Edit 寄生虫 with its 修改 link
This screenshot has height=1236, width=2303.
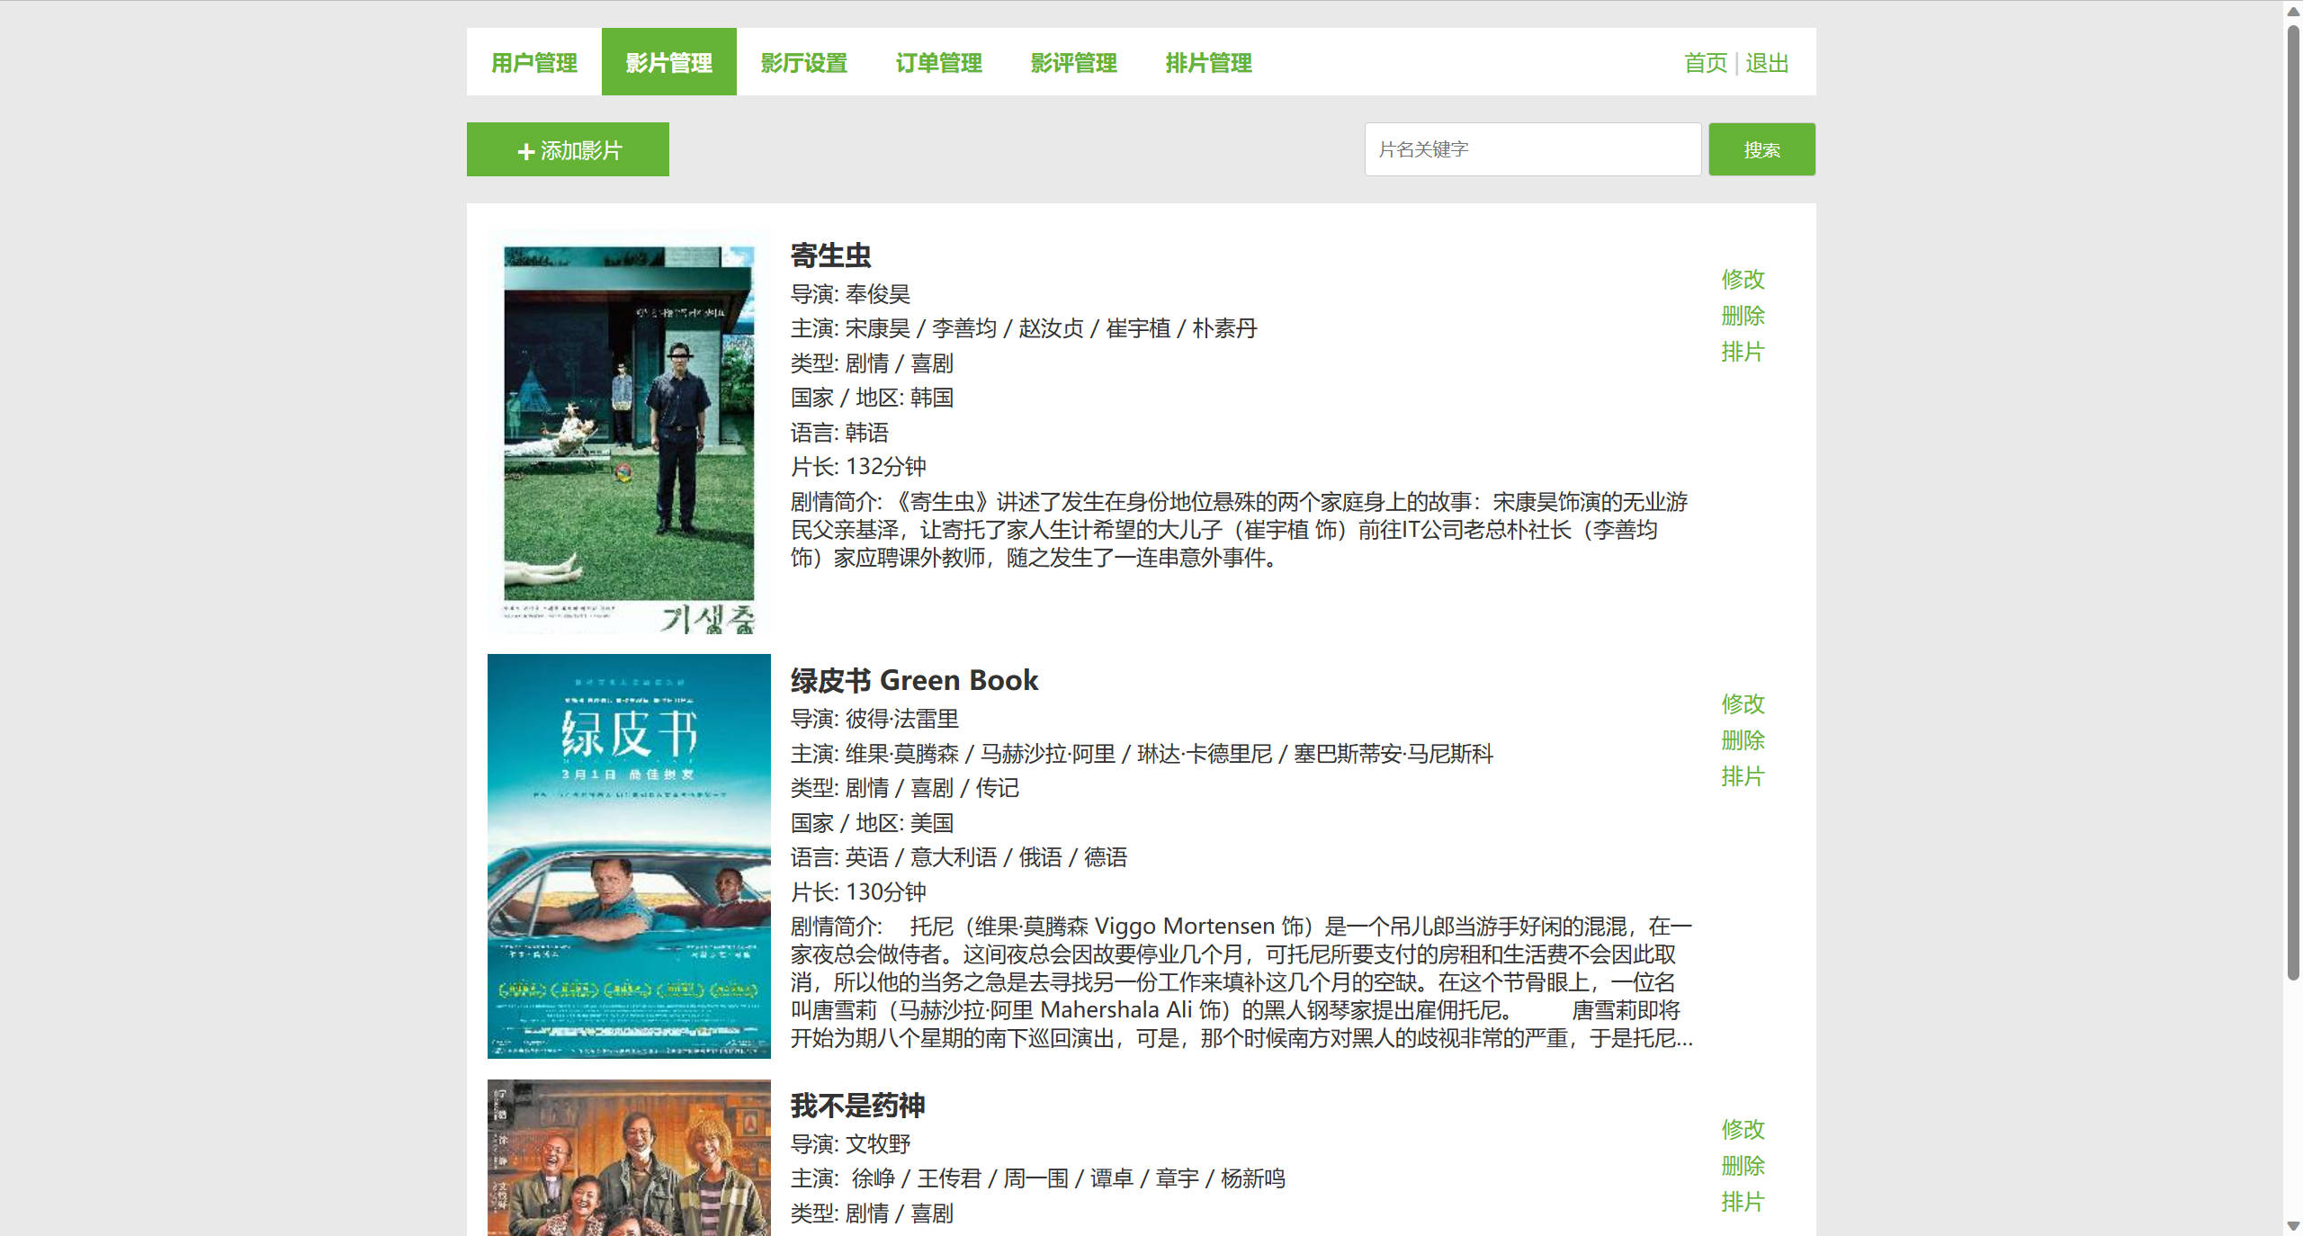(x=1743, y=280)
